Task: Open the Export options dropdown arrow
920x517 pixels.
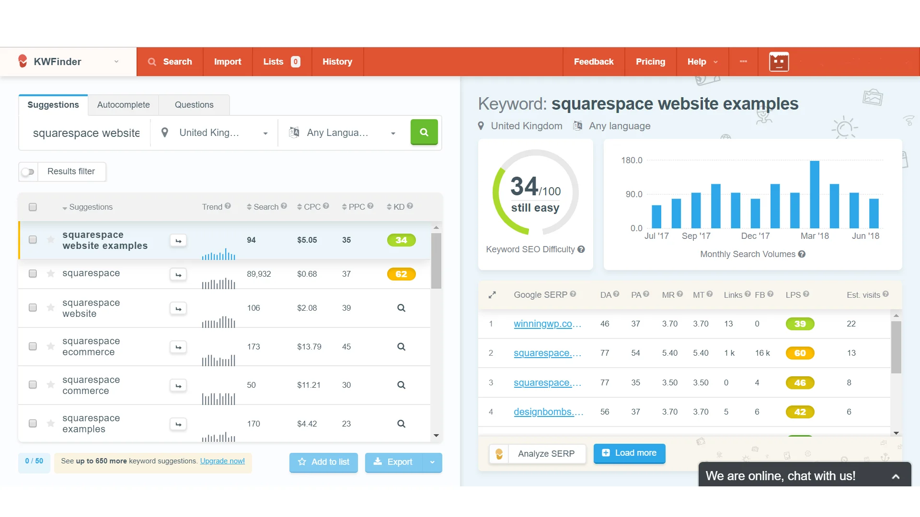Action: click(x=432, y=462)
